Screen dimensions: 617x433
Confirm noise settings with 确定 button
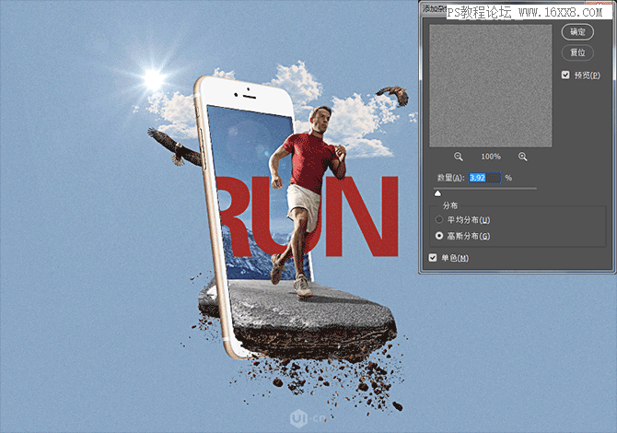tap(577, 32)
